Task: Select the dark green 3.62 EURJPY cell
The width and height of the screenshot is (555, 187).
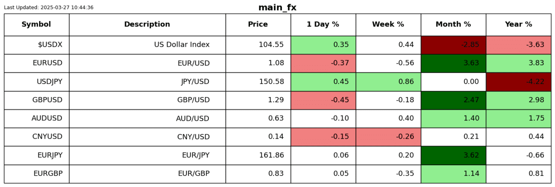Action: pos(453,155)
